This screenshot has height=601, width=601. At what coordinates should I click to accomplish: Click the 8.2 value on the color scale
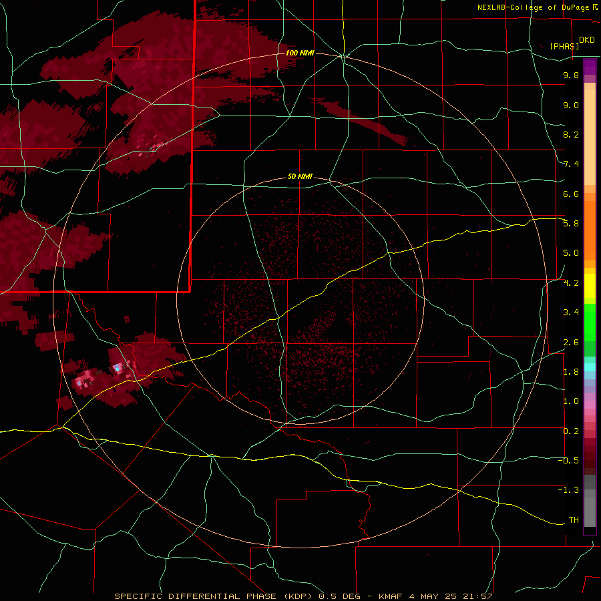point(571,134)
